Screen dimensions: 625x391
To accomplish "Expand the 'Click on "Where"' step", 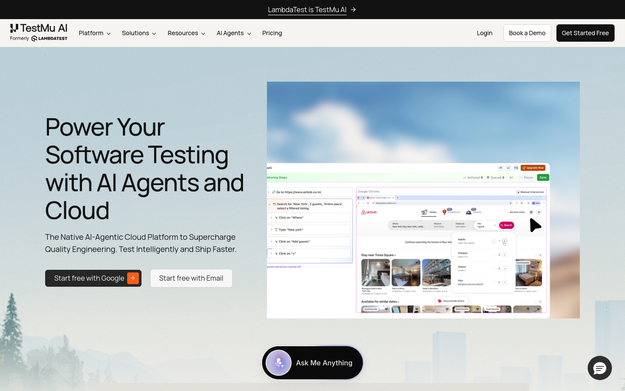I will 271,218.
